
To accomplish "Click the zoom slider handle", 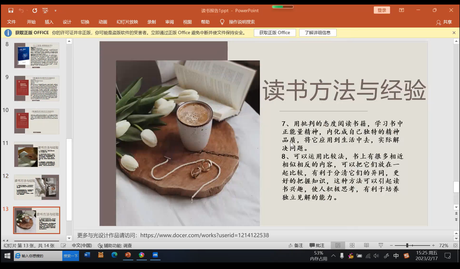I will (407, 245).
